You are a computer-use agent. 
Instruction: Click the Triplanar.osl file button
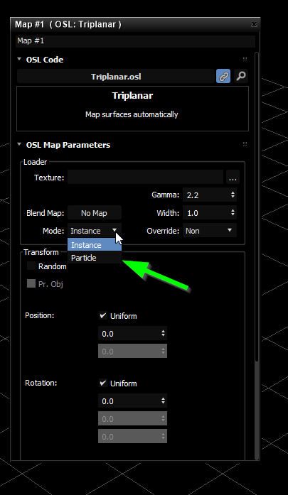(116, 77)
